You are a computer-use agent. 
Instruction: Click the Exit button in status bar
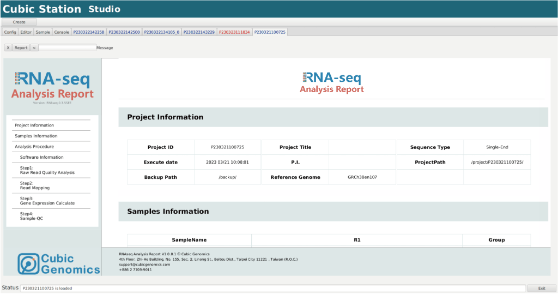(x=541, y=288)
